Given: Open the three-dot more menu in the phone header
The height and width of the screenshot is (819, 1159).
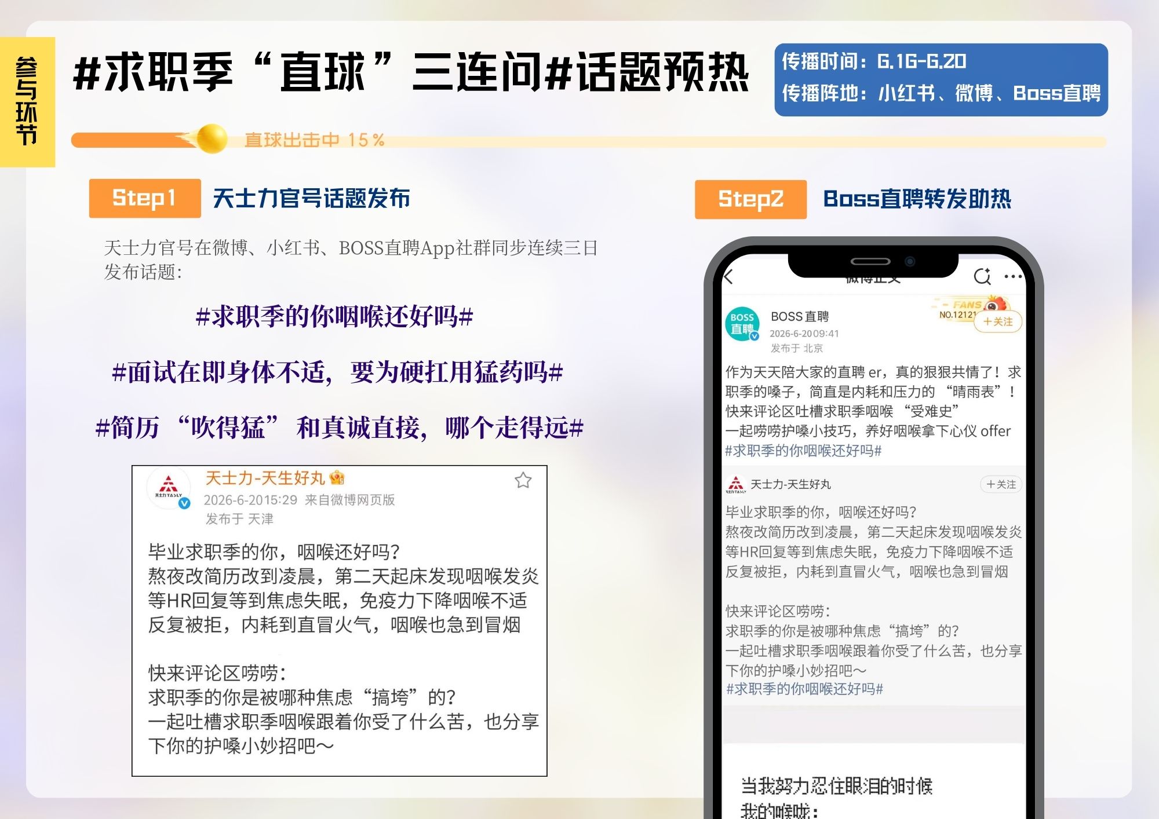Looking at the screenshot, I should tap(1013, 276).
